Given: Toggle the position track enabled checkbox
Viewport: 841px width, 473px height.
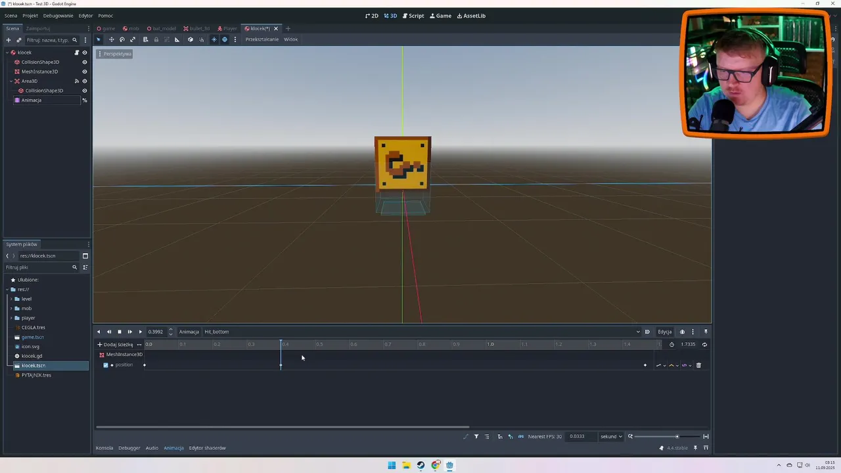Looking at the screenshot, I should (106, 365).
